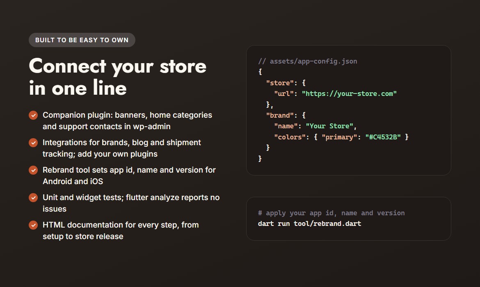This screenshot has height=287, width=480.
Task: Click the Rebrand tool sets app id text
Action: coord(129,175)
